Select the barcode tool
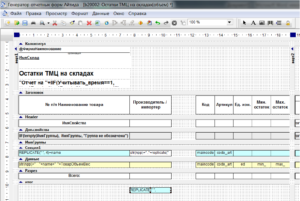Viewport: 300px width, 201px height. point(270,23)
